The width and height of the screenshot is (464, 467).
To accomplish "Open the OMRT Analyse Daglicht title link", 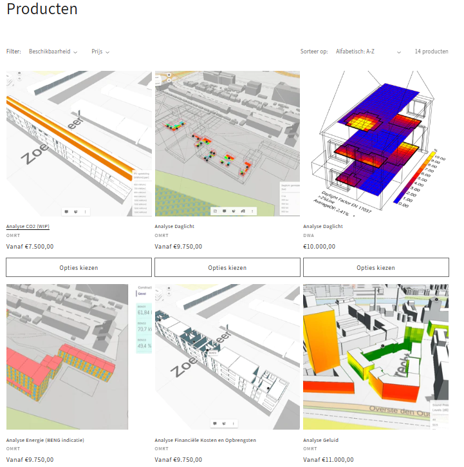I will pyautogui.click(x=175, y=227).
